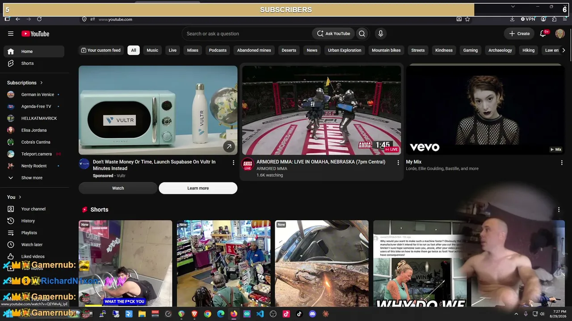This screenshot has width=572, height=321.
Task: Open Shorts in the sidebar
Action: pyautogui.click(x=34, y=63)
